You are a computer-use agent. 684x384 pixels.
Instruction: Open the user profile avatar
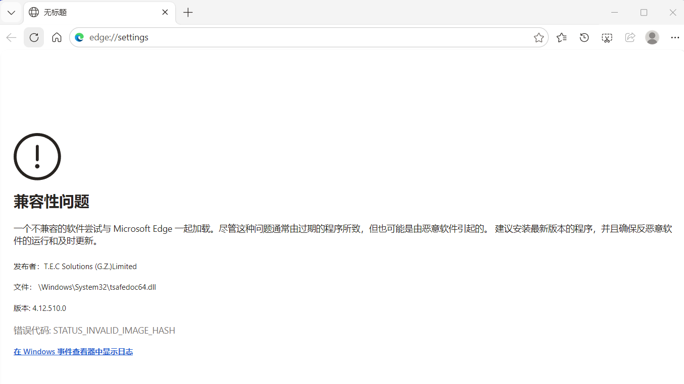652,37
